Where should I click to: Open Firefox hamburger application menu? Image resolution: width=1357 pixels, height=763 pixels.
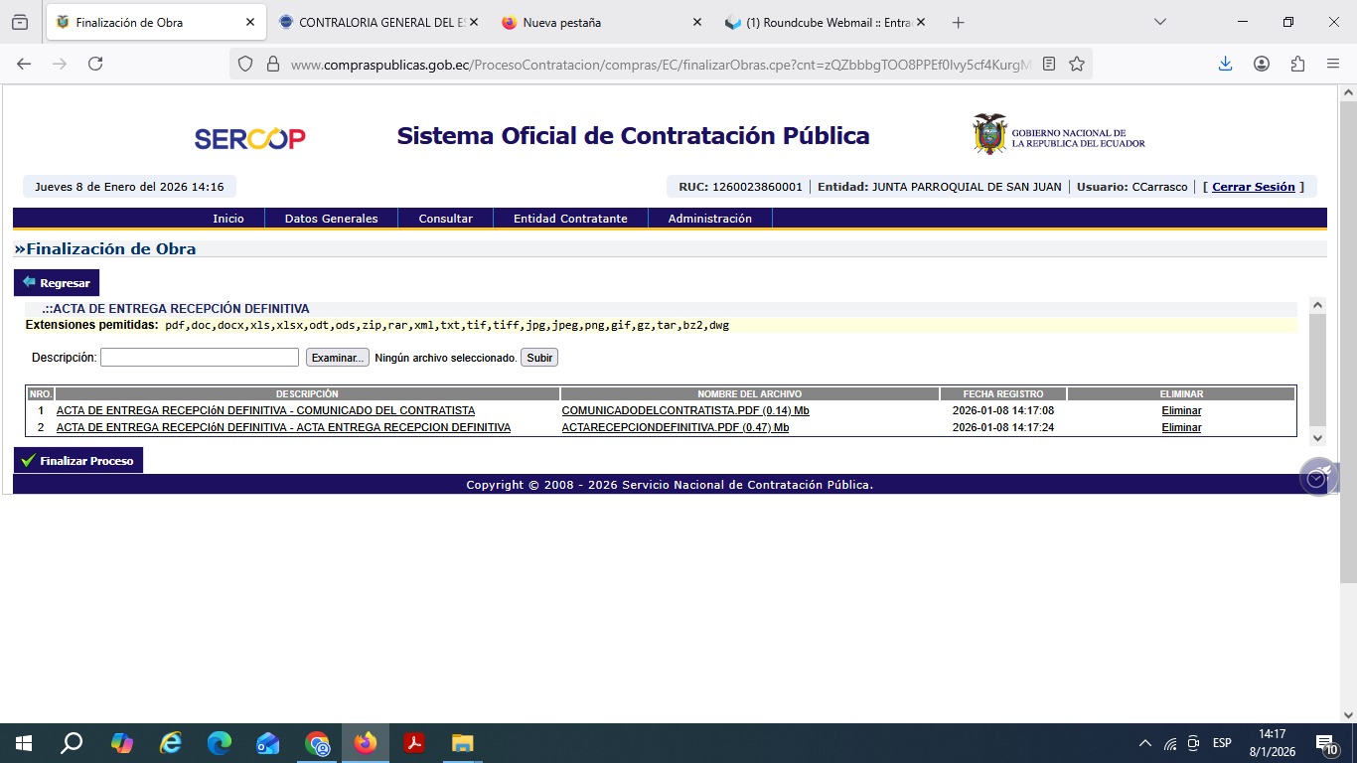[x=1333, y=64]
